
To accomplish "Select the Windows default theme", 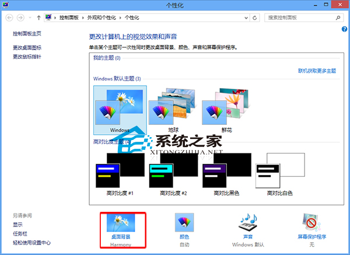I will click(120, 109).
